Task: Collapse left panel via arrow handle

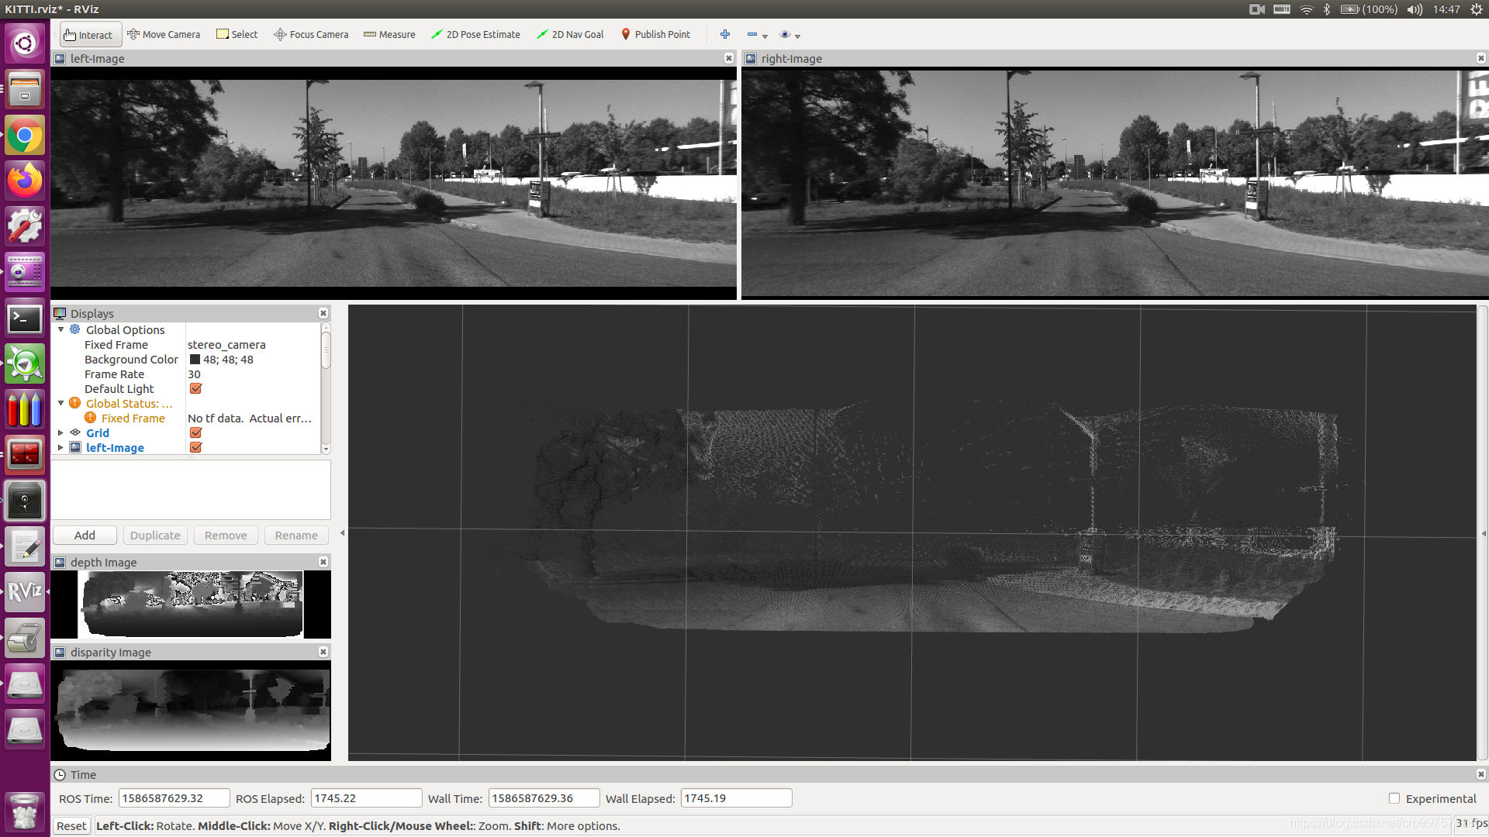Action: (342, 533)
